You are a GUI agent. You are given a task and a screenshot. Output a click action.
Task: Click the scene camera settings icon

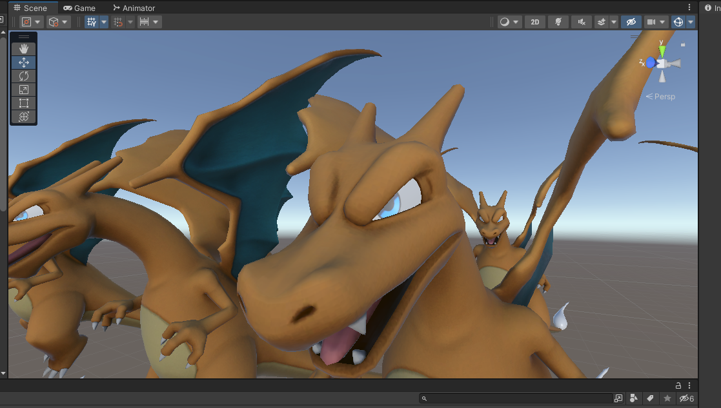coord(651,22)
